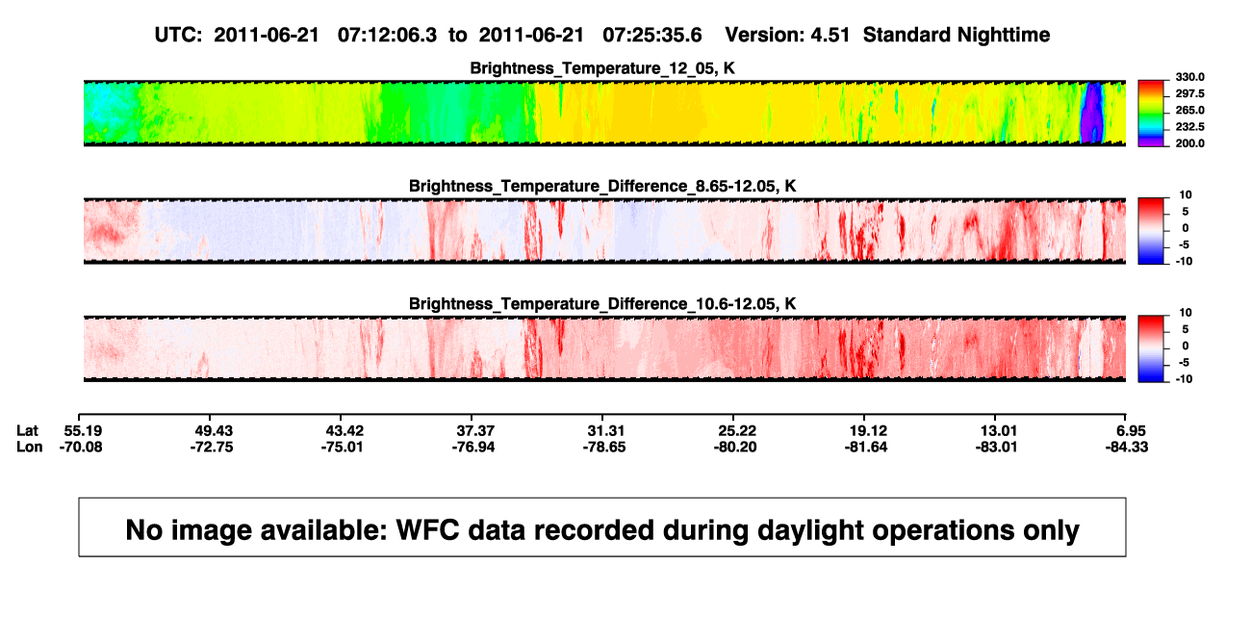The image size is (1251, 642).
Task: Click the 265.0 color scale label
Action: click(x=1192, y=111)
